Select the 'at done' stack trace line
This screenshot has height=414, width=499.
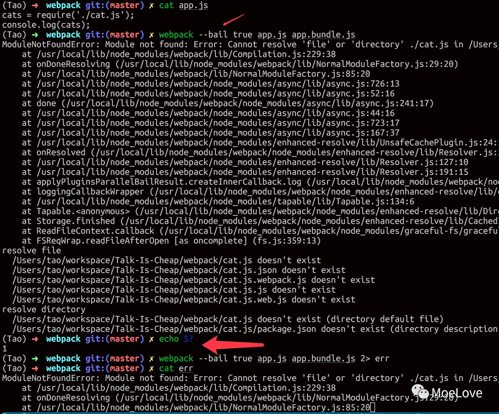(228, 103)
